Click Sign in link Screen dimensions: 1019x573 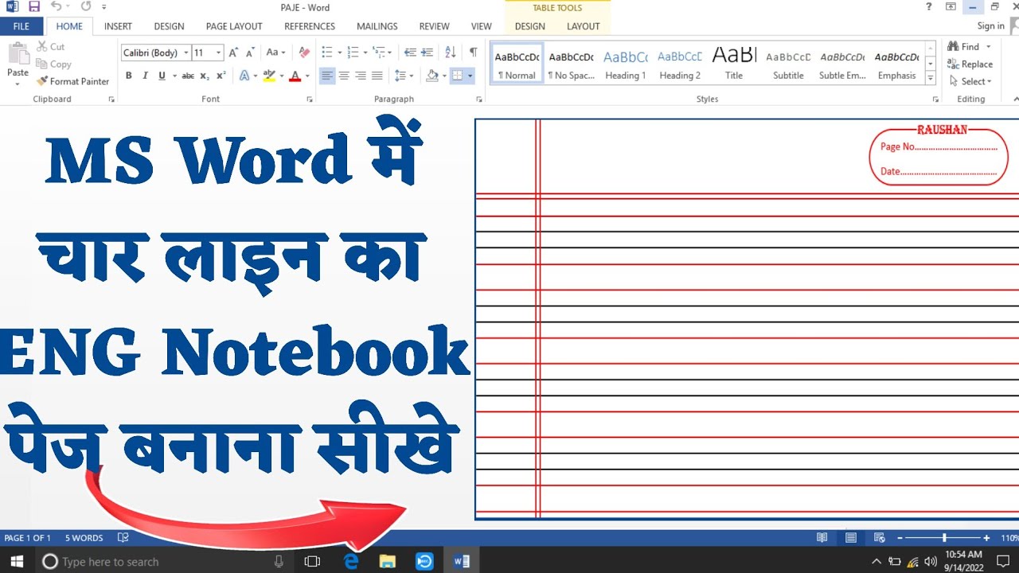pyautogui.click(x=990, y=26)
